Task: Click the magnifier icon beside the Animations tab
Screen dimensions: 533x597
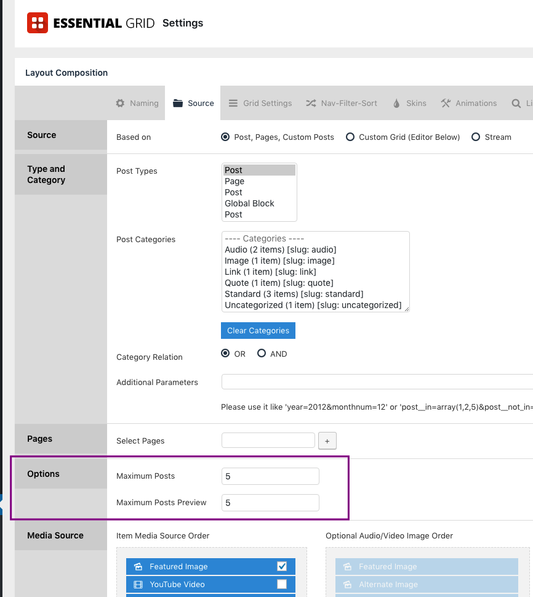Action: click(x=516, y=103)
